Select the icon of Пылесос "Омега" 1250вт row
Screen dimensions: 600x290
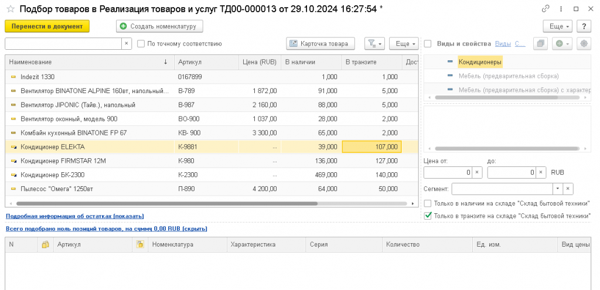pyautogui.click(x=13, y=189)
